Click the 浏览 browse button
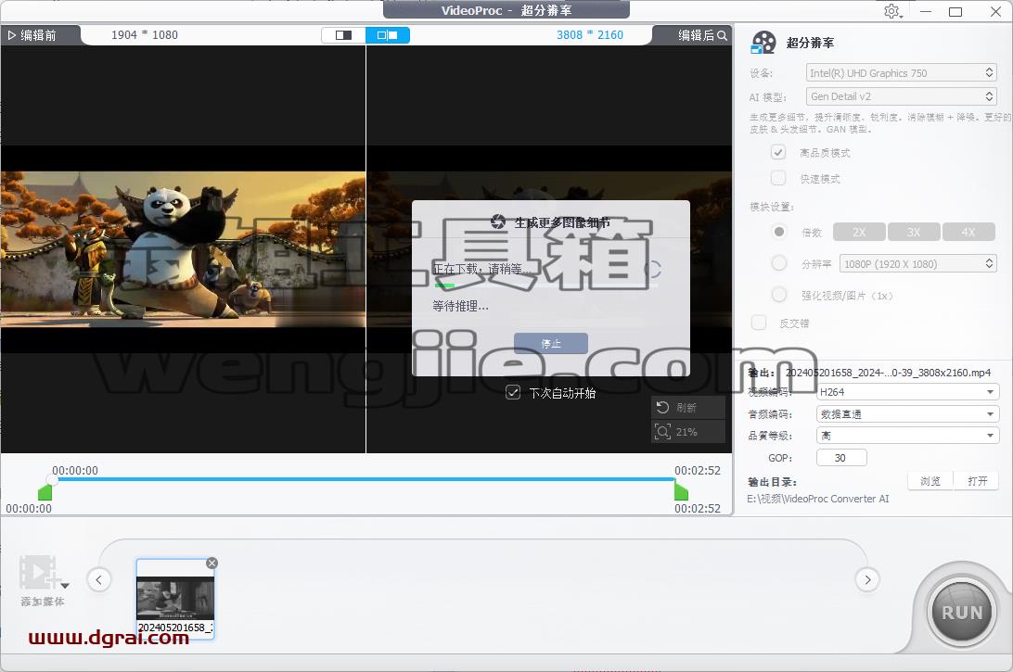The width and height of the screenshot is (1013, 672). [x=930, y=481]
